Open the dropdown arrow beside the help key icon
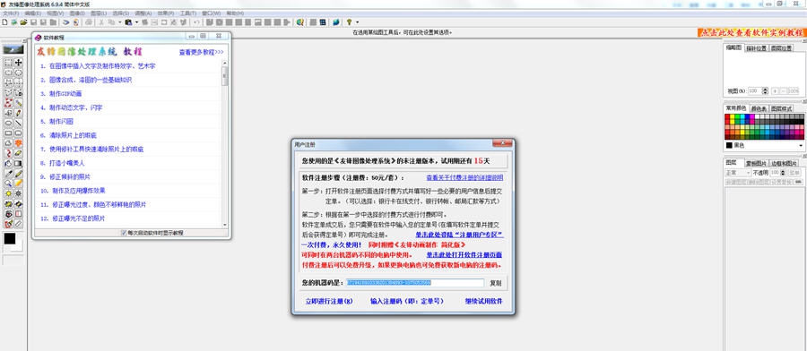This screenshot has width=807, height=351. pos(357,22)
